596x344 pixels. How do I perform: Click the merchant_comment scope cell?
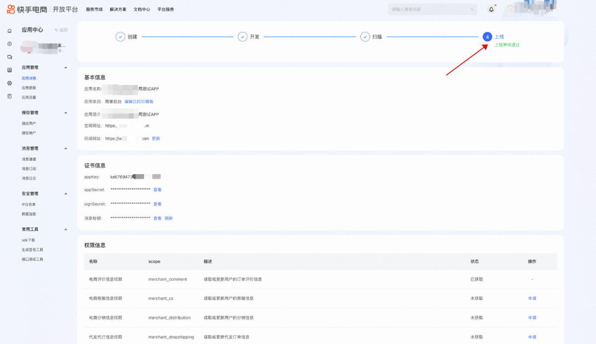click(x=167, y=280)
